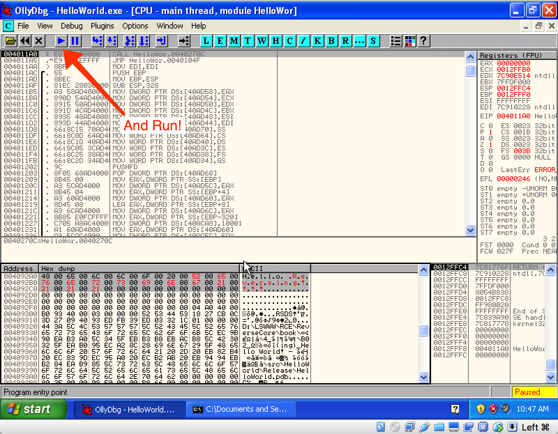Open file with the folder toolbar icon

pos(11,41)
